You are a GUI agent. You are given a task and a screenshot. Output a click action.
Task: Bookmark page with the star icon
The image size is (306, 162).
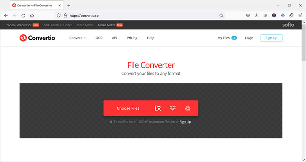pos(221,16)
